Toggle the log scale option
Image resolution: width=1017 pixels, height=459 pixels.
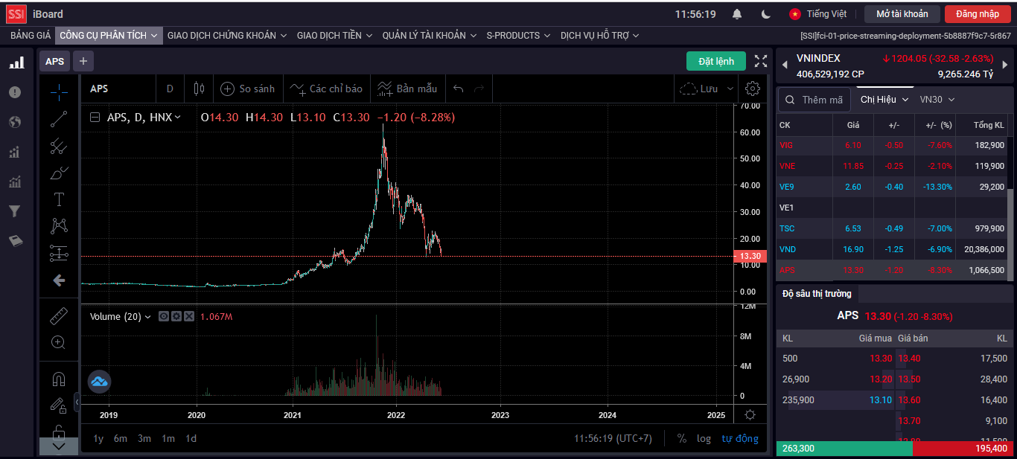pos(704,438)
